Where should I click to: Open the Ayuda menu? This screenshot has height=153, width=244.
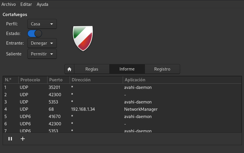pyautogui.click(x=42, y=4)
